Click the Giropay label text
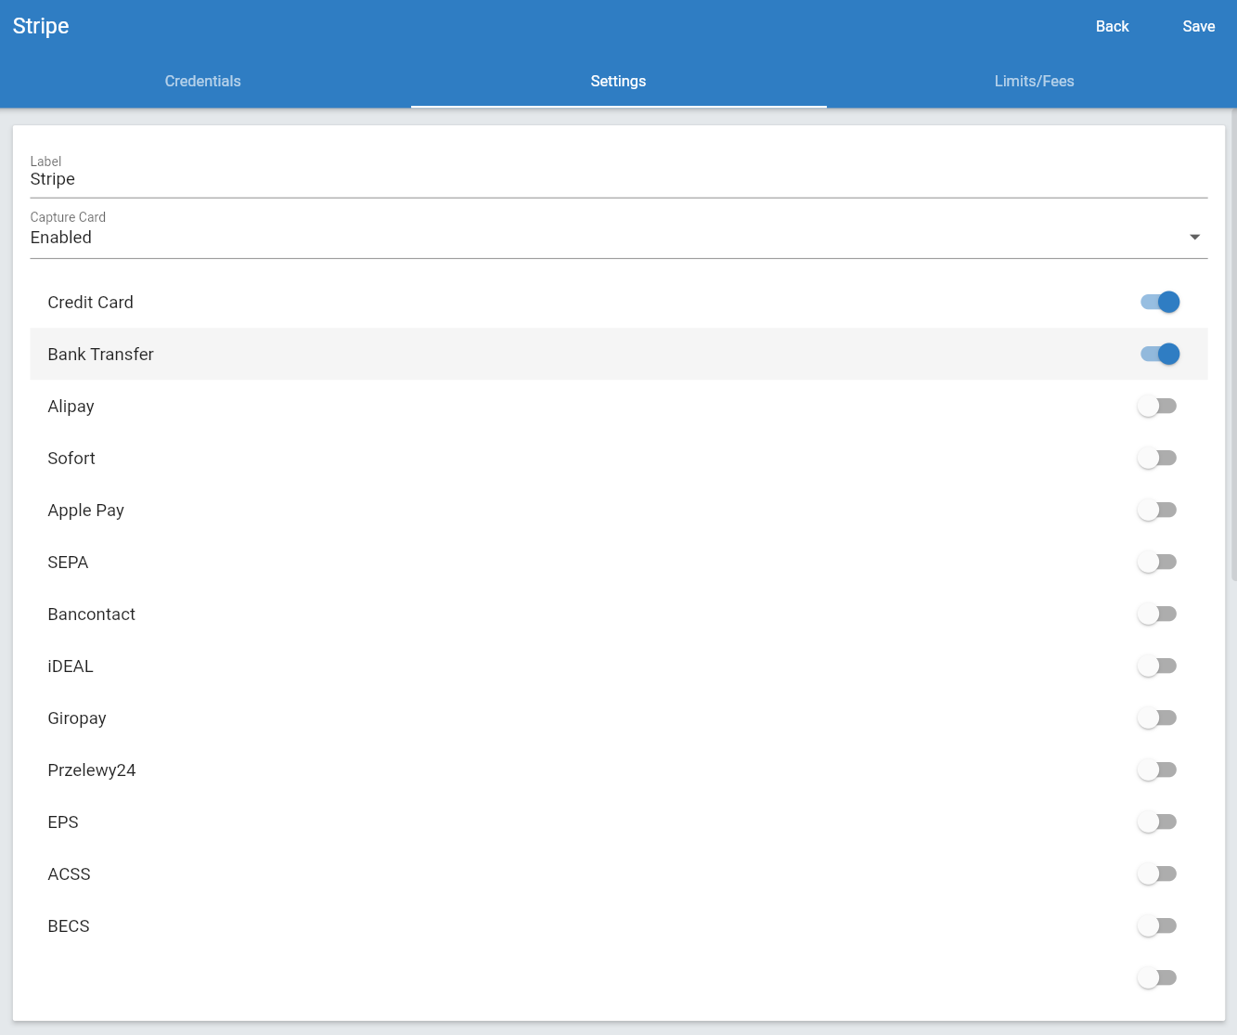 tap(77, 718)
